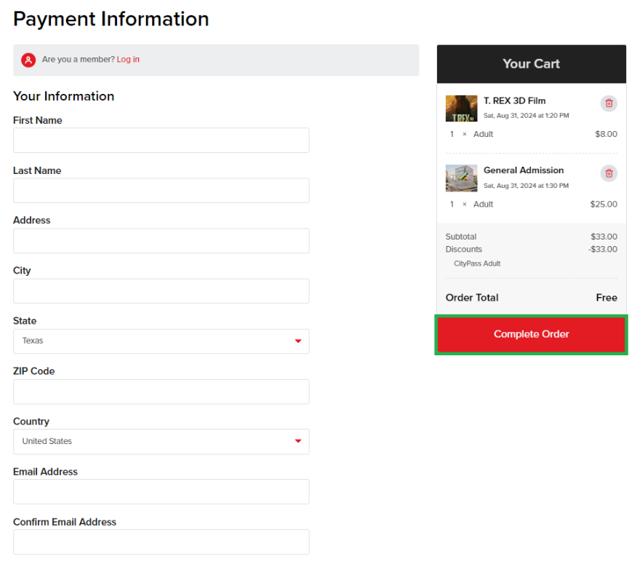Image resolution: width=640 pixels, height=562 pixels.
Task: Click the Complete Order button
Action: 531,334
